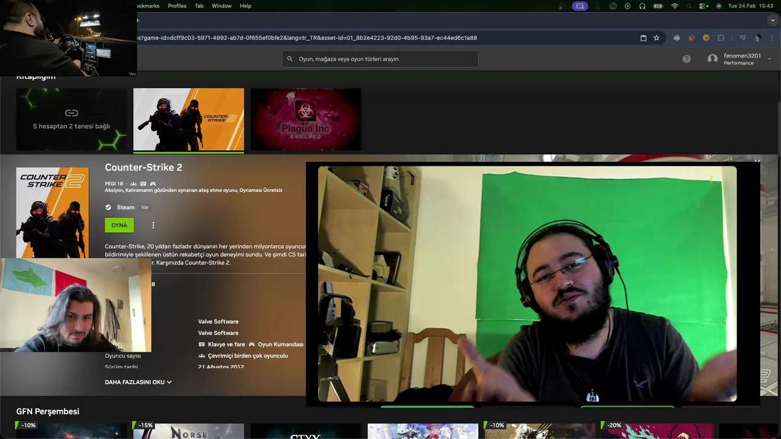The width and height of the screenshot is (781, 439).
Task: Click the headphones icon in menu bar
Action: [x=642, y=6]
